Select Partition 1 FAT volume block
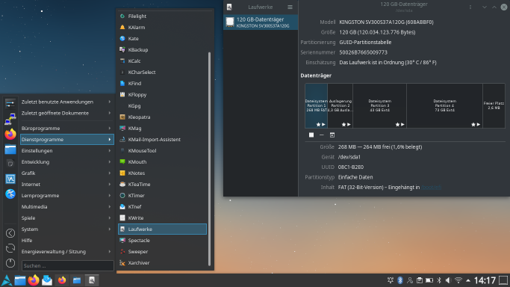 pyautogui.click(x=316, y=105)
